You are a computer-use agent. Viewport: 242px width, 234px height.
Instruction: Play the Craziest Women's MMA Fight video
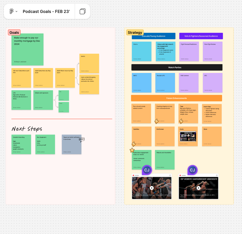[152, 188]
